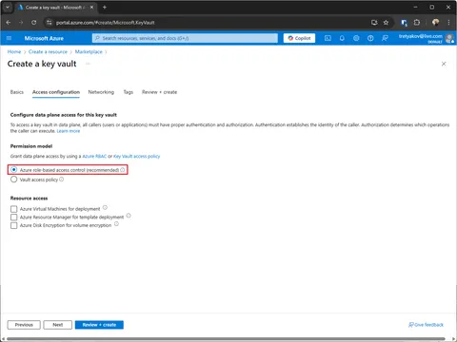The width and height of the screenshot is (457, 342).
Task: Click the browser address bar URL
Action: 106,23
